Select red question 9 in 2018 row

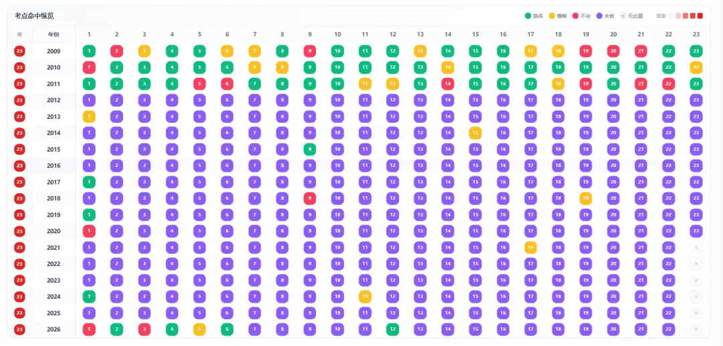point(310,198)
